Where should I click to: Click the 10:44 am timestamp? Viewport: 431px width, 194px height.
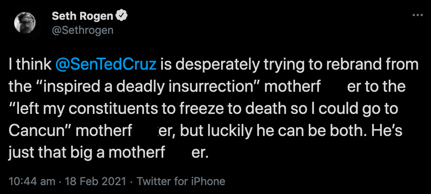coord(32,181)
